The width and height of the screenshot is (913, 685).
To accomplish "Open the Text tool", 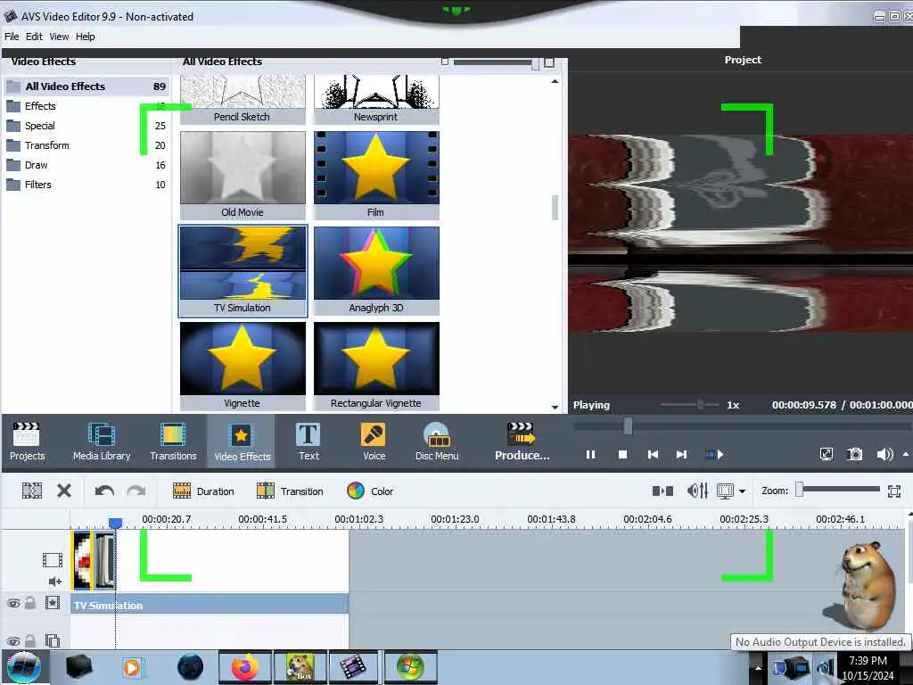I will coord(308,442).
